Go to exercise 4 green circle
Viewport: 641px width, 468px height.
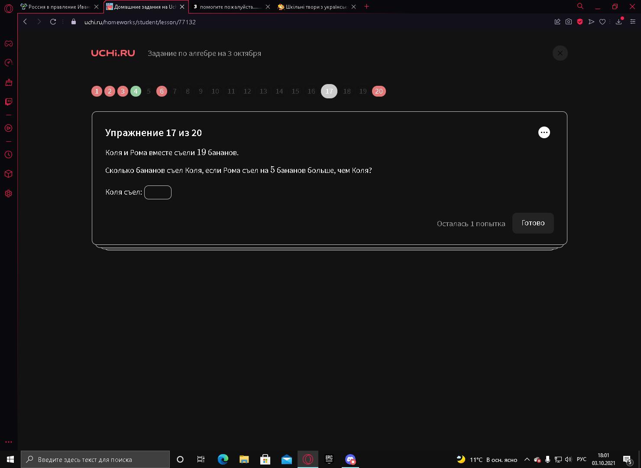(x=136, y=91)
